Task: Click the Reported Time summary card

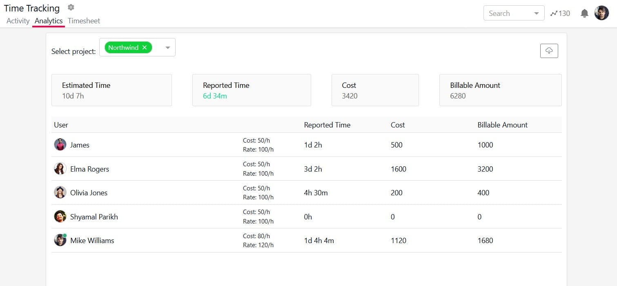Action: [x=252, y=90]
